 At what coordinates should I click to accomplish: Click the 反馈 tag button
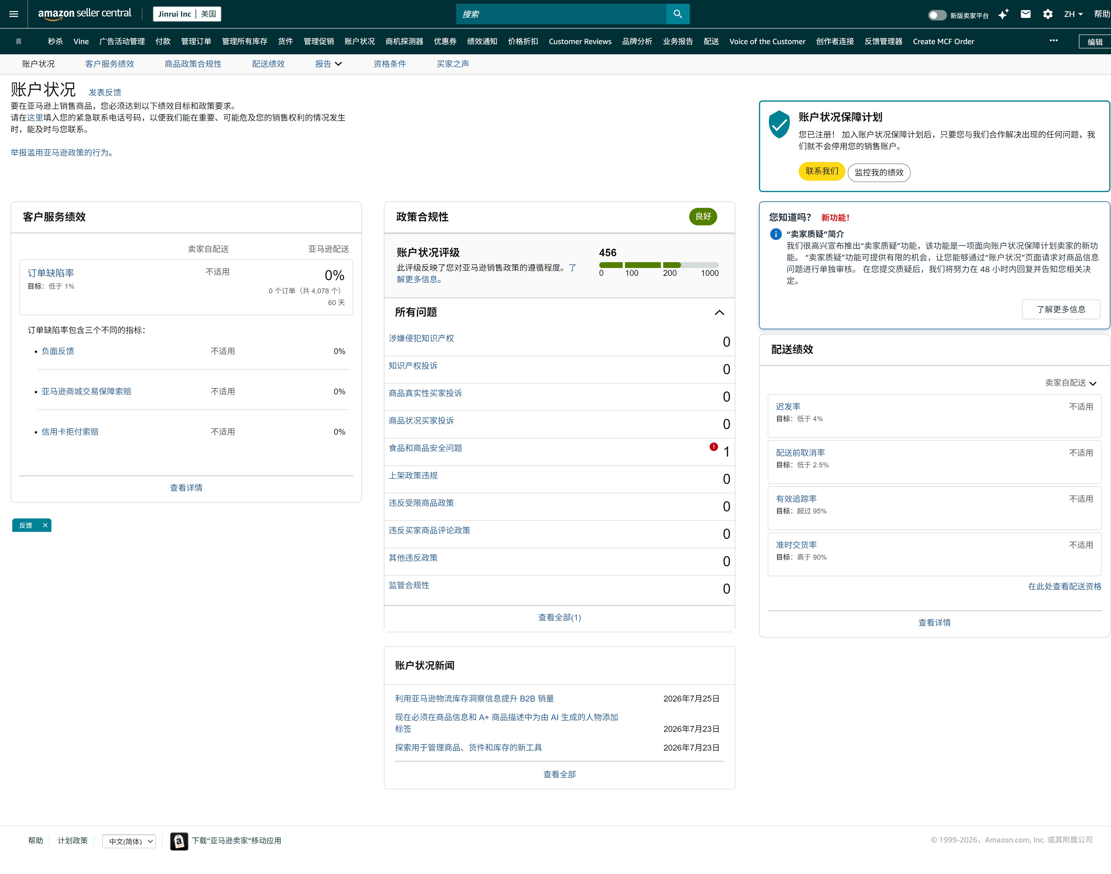coord(26,525)
